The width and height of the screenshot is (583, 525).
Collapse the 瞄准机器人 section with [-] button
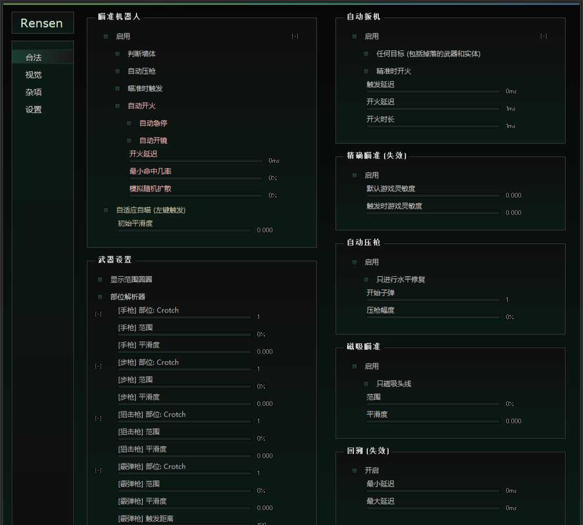(295, 36)
